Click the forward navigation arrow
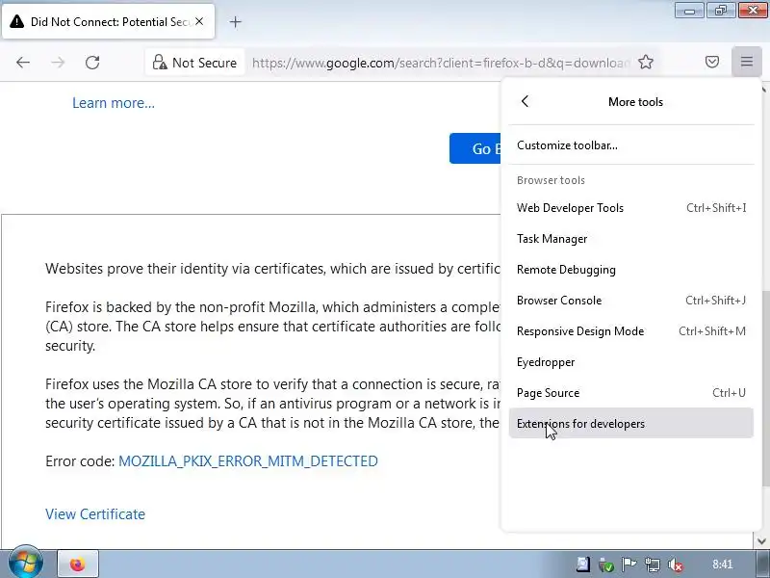 click(x=58, y=63)
